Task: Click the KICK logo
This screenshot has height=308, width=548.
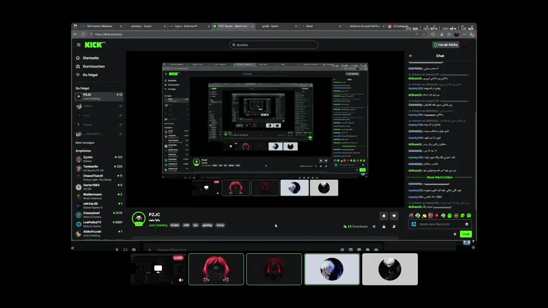Action: [x=94, y=44]
